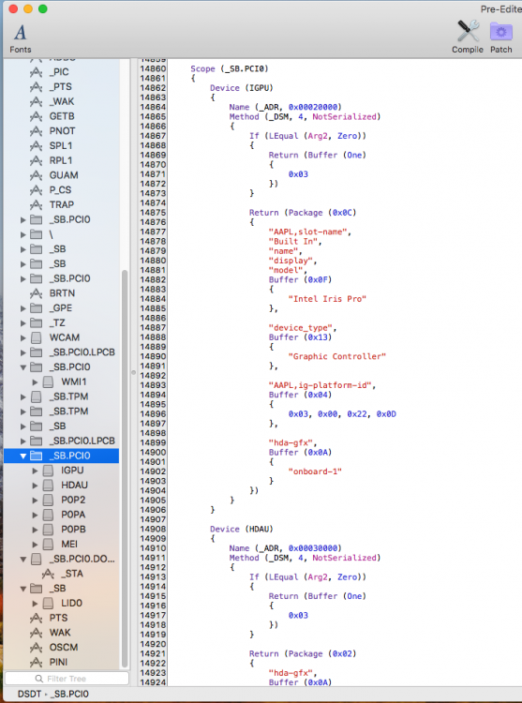Expand the _GPE scope
Screen dimensions: 522x703
pos(22,308)
